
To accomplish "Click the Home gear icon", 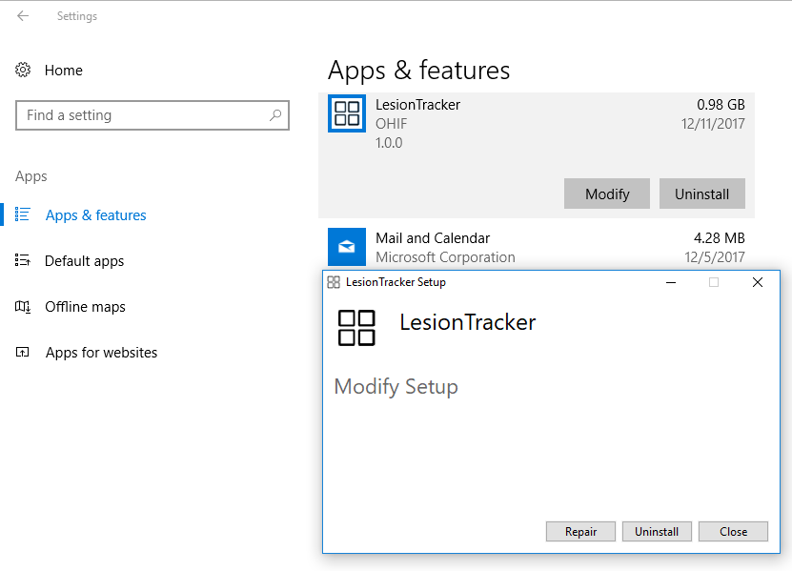I will (24, 71).
